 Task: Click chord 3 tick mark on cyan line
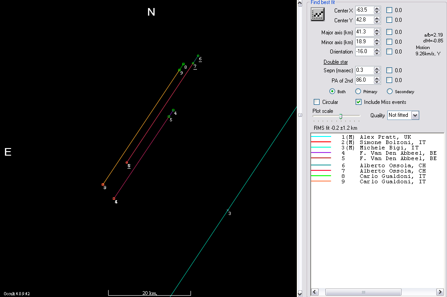(227, 210)
